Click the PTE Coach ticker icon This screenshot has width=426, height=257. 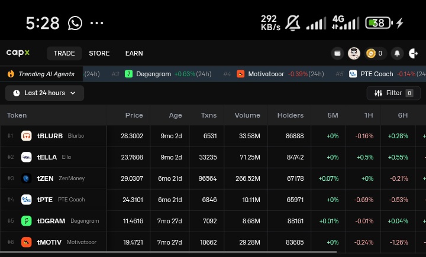[x=353, y=74]
